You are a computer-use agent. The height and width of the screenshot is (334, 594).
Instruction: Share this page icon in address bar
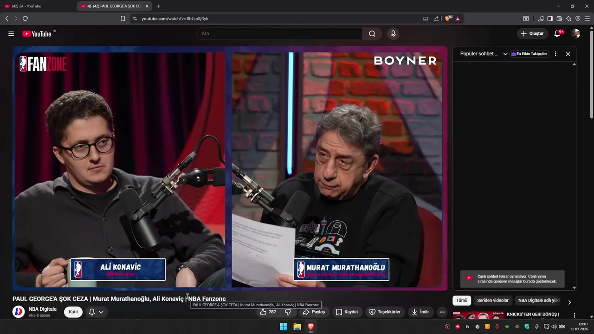click(436, 19)
